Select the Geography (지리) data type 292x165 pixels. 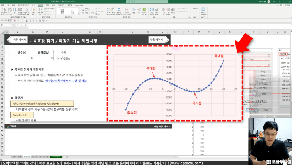[x=72, y=11]
